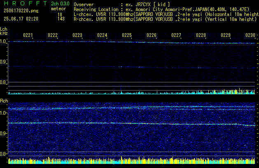Select the 0228 time marker
This screenshot has width=259, height=168.
(x=201, y=35)
